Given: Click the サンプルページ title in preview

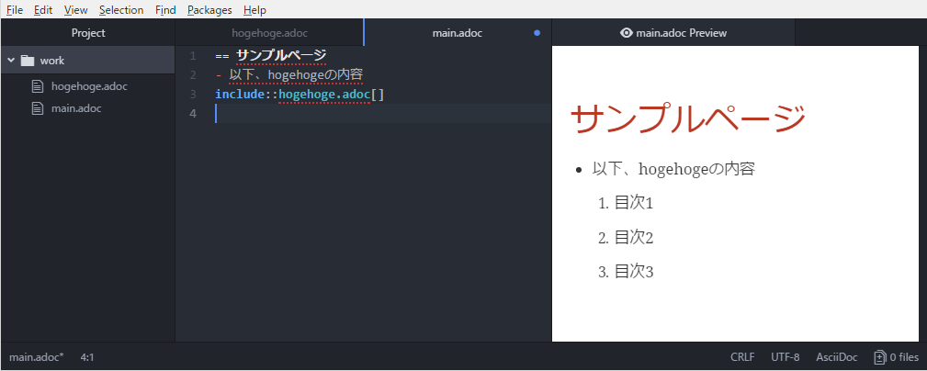Looking at the screenshot, I should 688,118.
